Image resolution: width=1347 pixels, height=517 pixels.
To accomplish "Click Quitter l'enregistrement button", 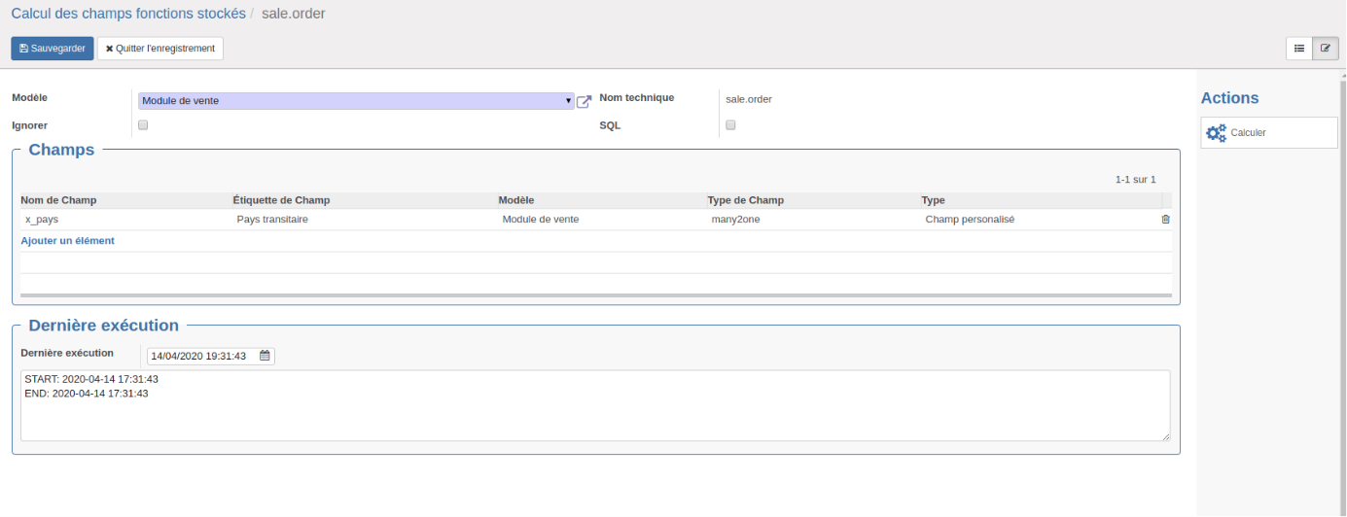I will click(160, 49).
